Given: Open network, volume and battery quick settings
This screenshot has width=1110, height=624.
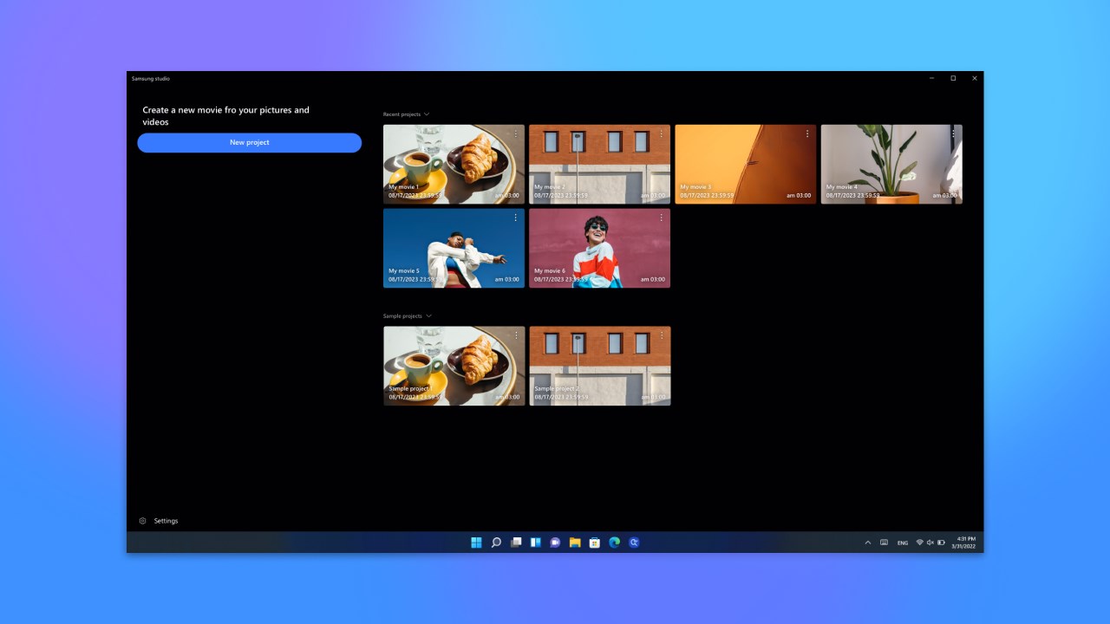Looking at the screenshot, I should pos(930,543).
